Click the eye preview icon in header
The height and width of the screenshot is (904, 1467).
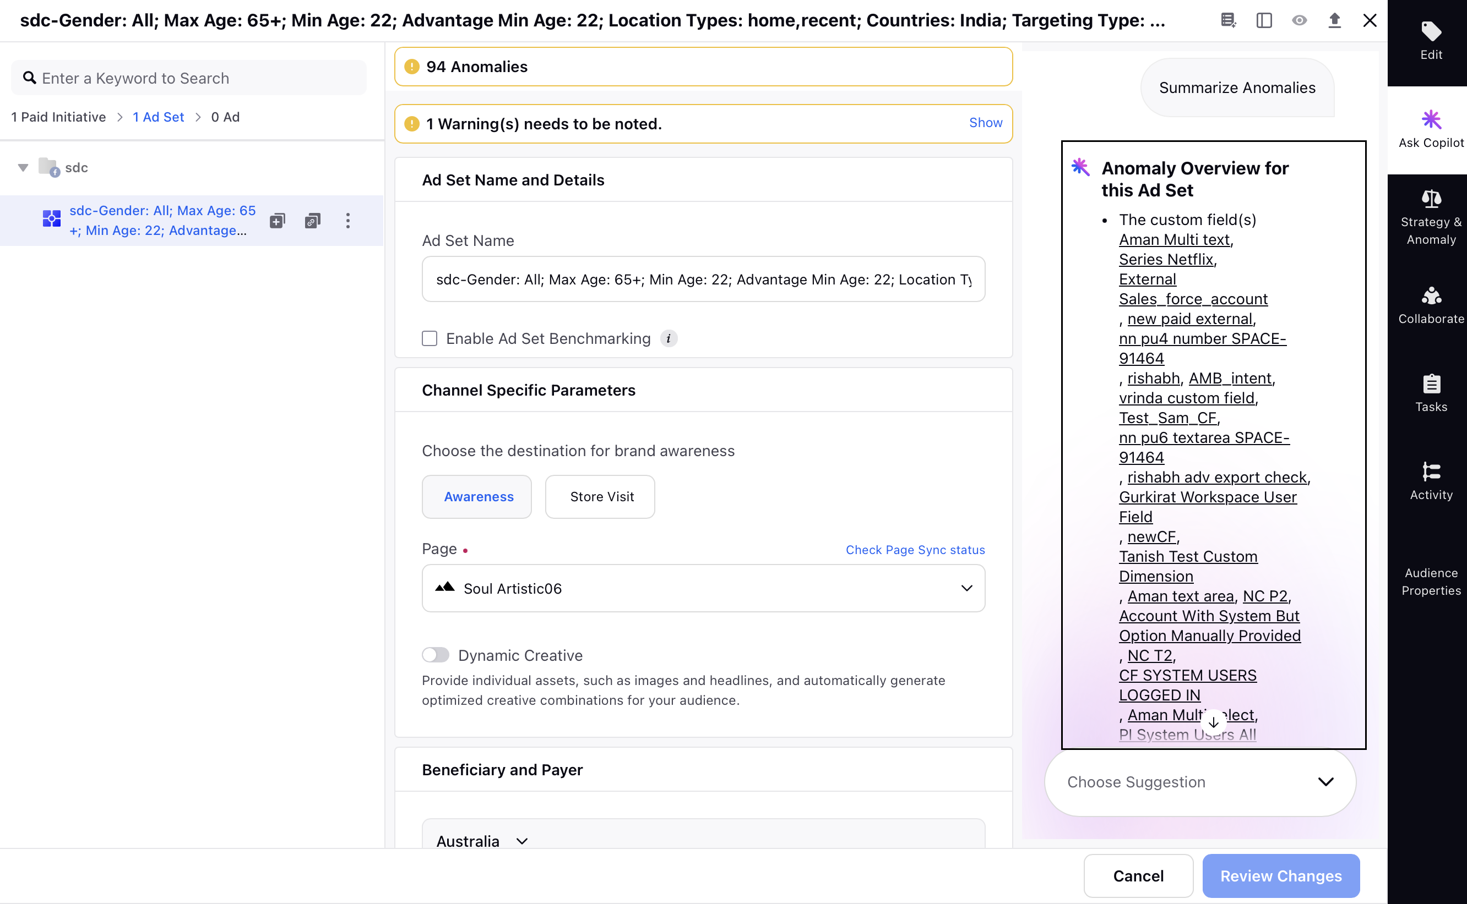(x=1299, y=20)
